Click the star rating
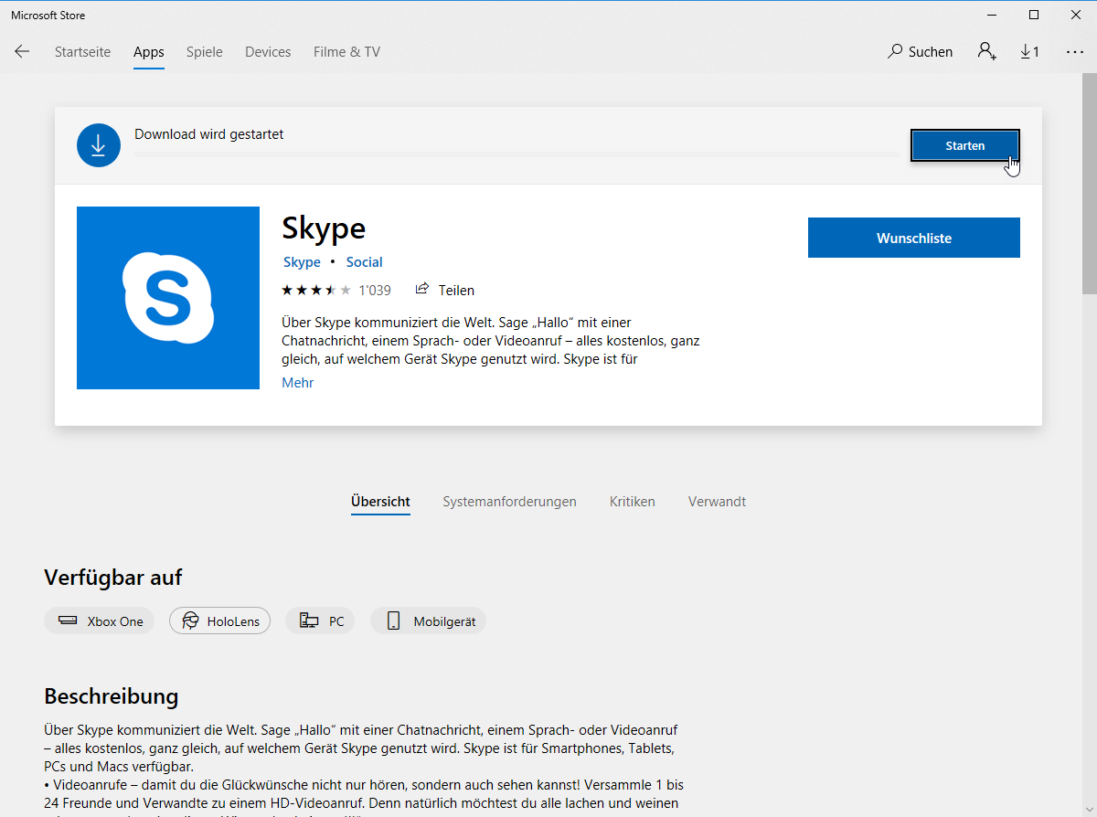This screenshot has width=1097, height=817. pyautogui.click(x=316, y=291)
